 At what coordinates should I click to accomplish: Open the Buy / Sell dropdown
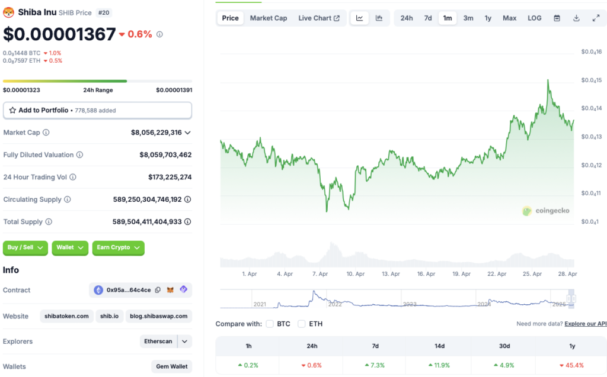point(25,247)
